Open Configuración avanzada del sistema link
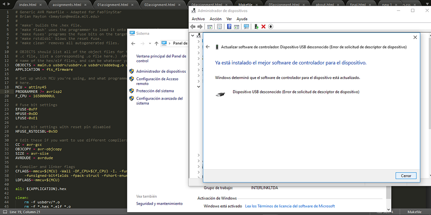Viewport: 431px width, 215px height. coord(159,101)
